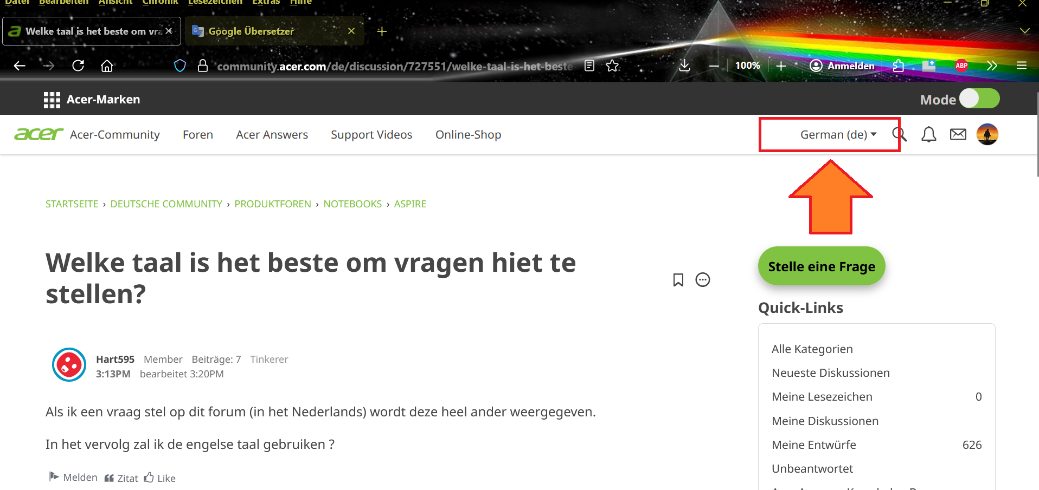1039x490 pixels.
Task: Toggle the Mode switch
Action: (x=979, y=99)
